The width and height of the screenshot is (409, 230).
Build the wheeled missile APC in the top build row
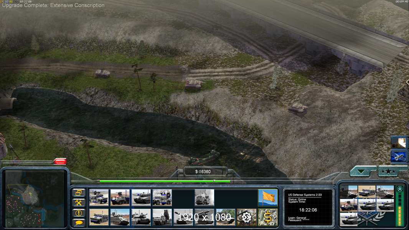pyautogui.click(x=120, y=197)
